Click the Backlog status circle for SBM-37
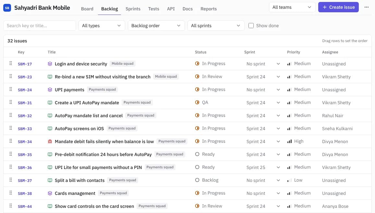 (197, 180)
